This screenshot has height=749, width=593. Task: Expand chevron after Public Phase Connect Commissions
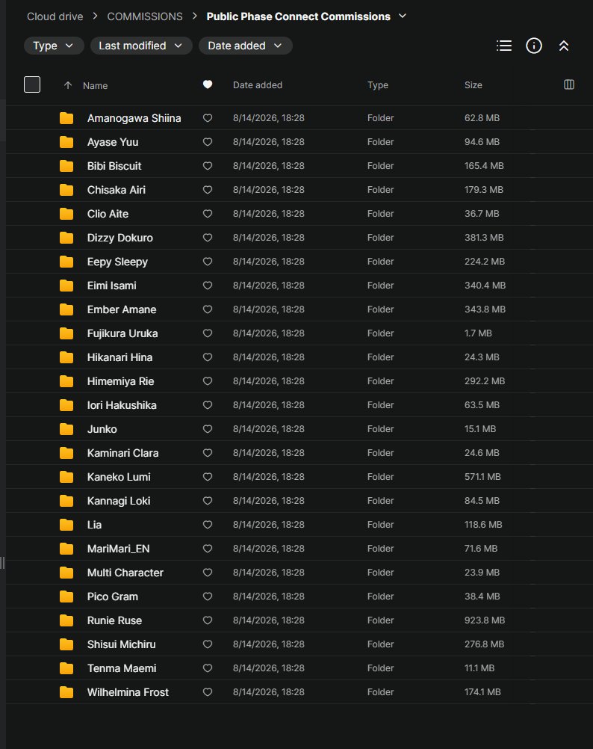403,16
